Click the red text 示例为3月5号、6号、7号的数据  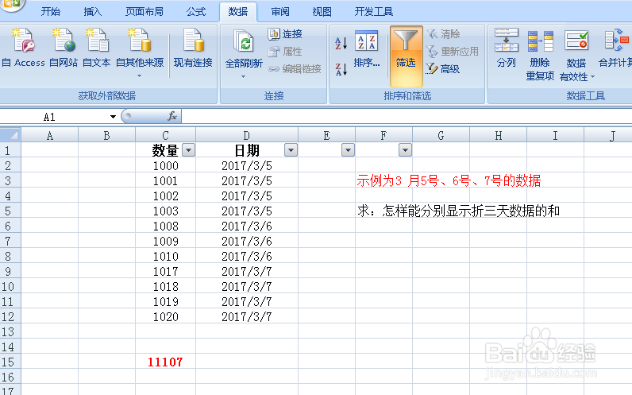(x=449, y=180)
